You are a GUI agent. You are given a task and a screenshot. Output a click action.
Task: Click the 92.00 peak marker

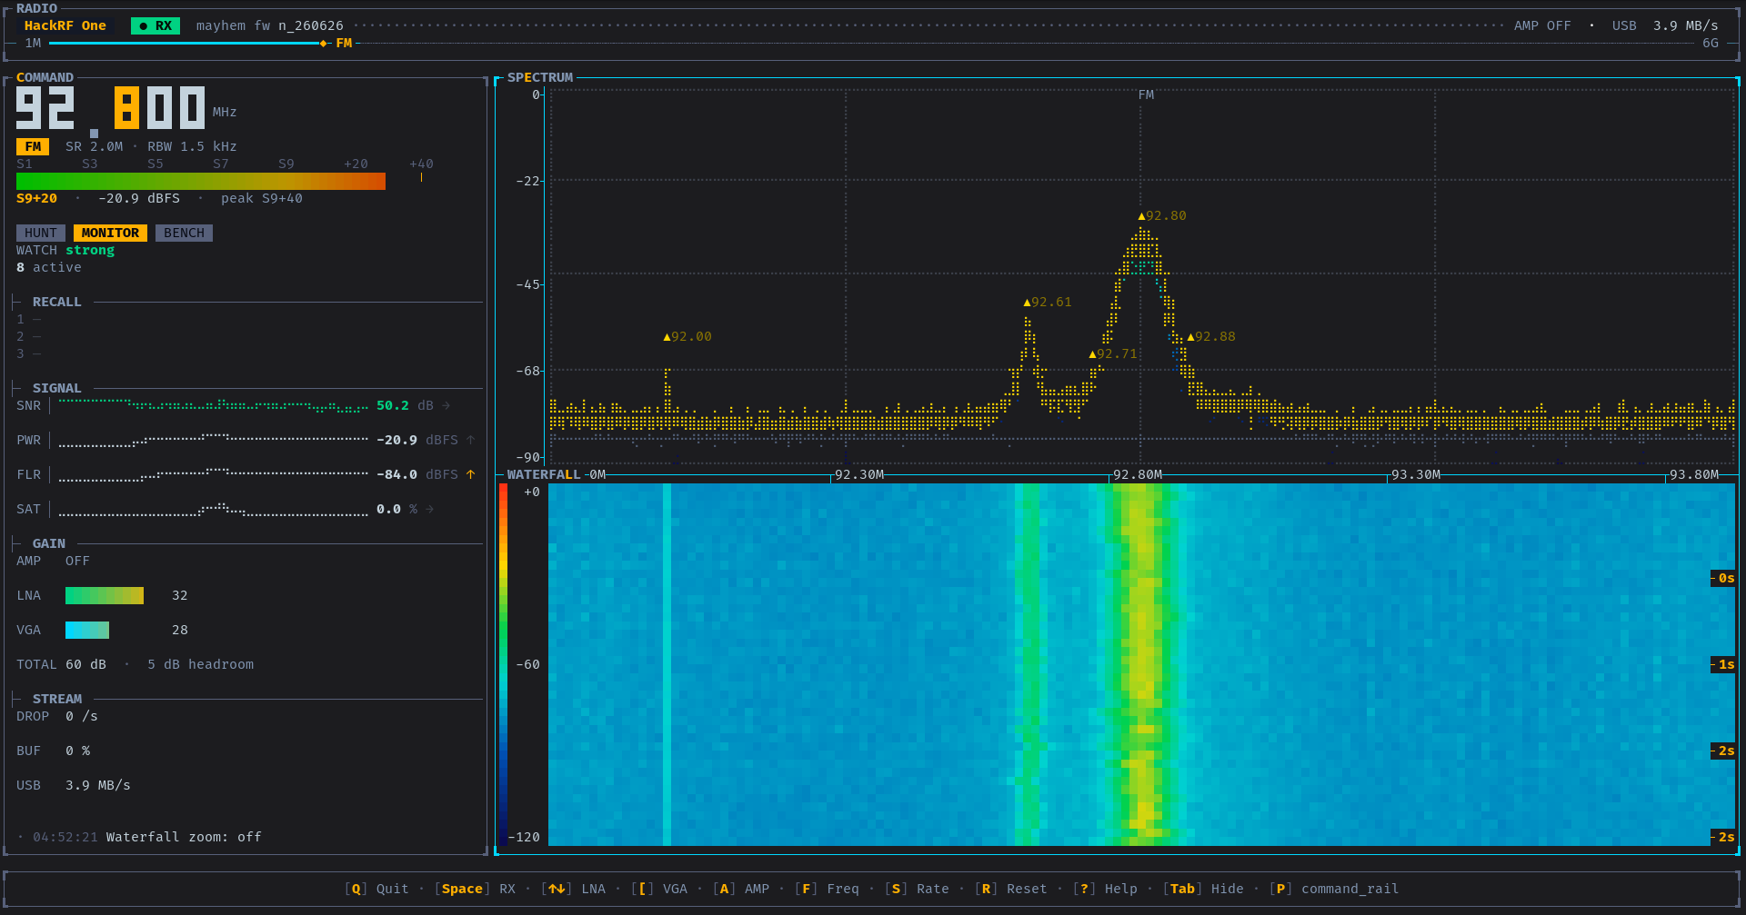687,336
